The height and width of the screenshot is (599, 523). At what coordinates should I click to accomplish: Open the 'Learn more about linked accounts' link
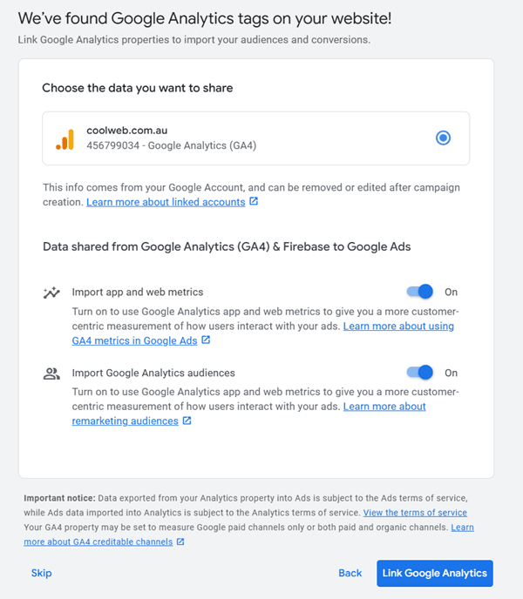point(166,202)
